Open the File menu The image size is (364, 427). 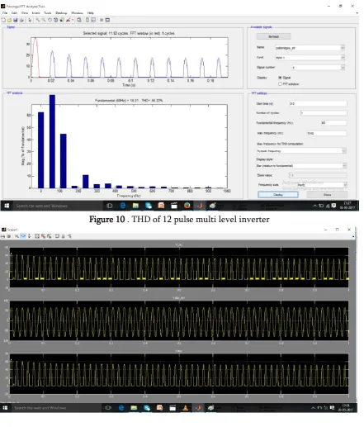[x=5, y=13]
